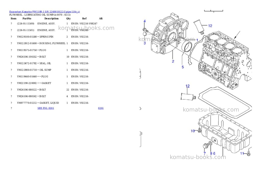Select part number YM26106-100352

[27, 57]
